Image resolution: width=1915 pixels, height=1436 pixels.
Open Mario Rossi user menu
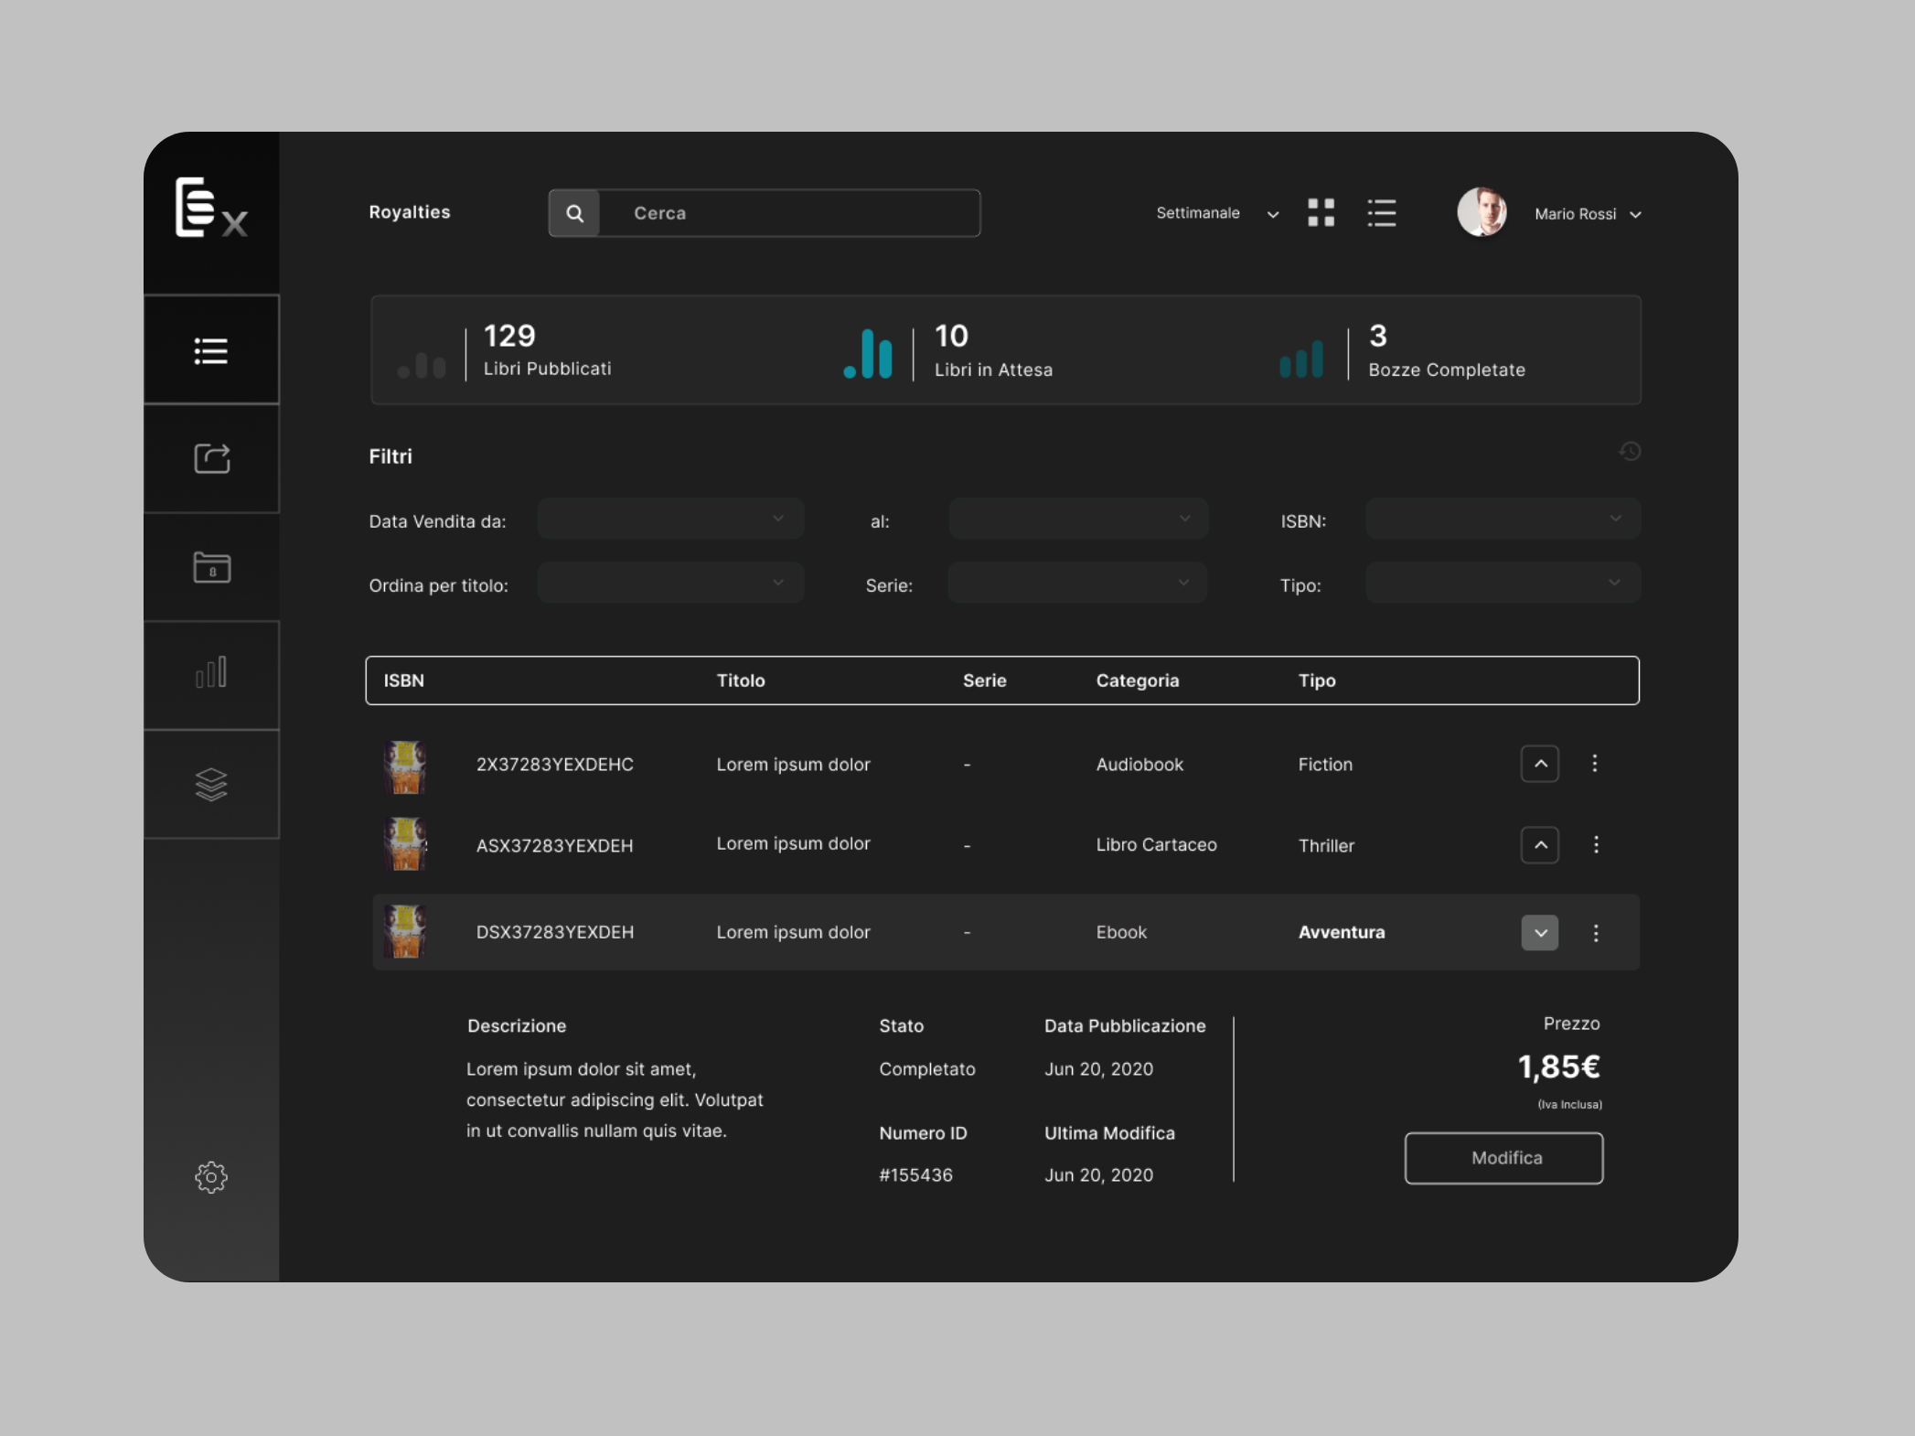click(1589, 214)
